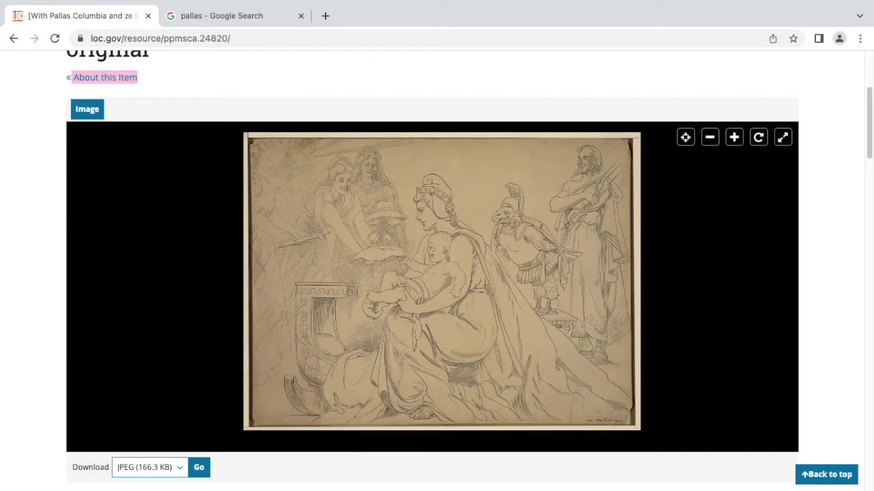Reload the current page
Image resolution: width=874 pixels, height=491 pixels.
[x=55, y=38]
